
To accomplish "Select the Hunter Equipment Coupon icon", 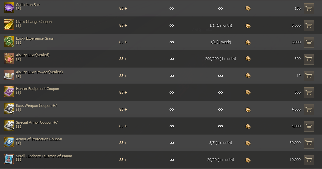I will click(9, 92).
